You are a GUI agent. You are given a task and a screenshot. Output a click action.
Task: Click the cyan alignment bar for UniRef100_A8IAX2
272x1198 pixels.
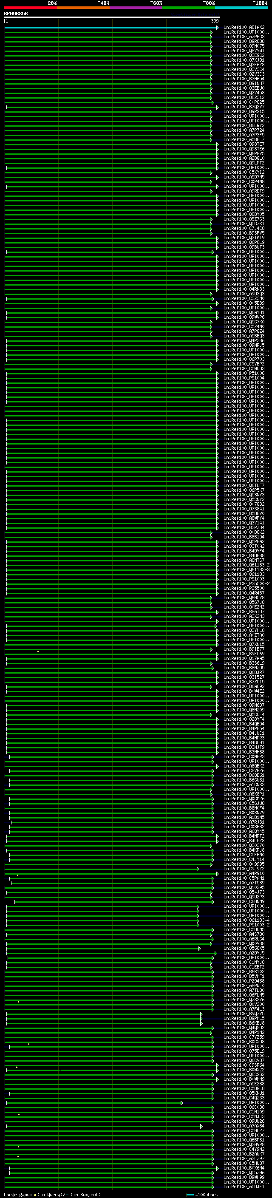point(112,28)
